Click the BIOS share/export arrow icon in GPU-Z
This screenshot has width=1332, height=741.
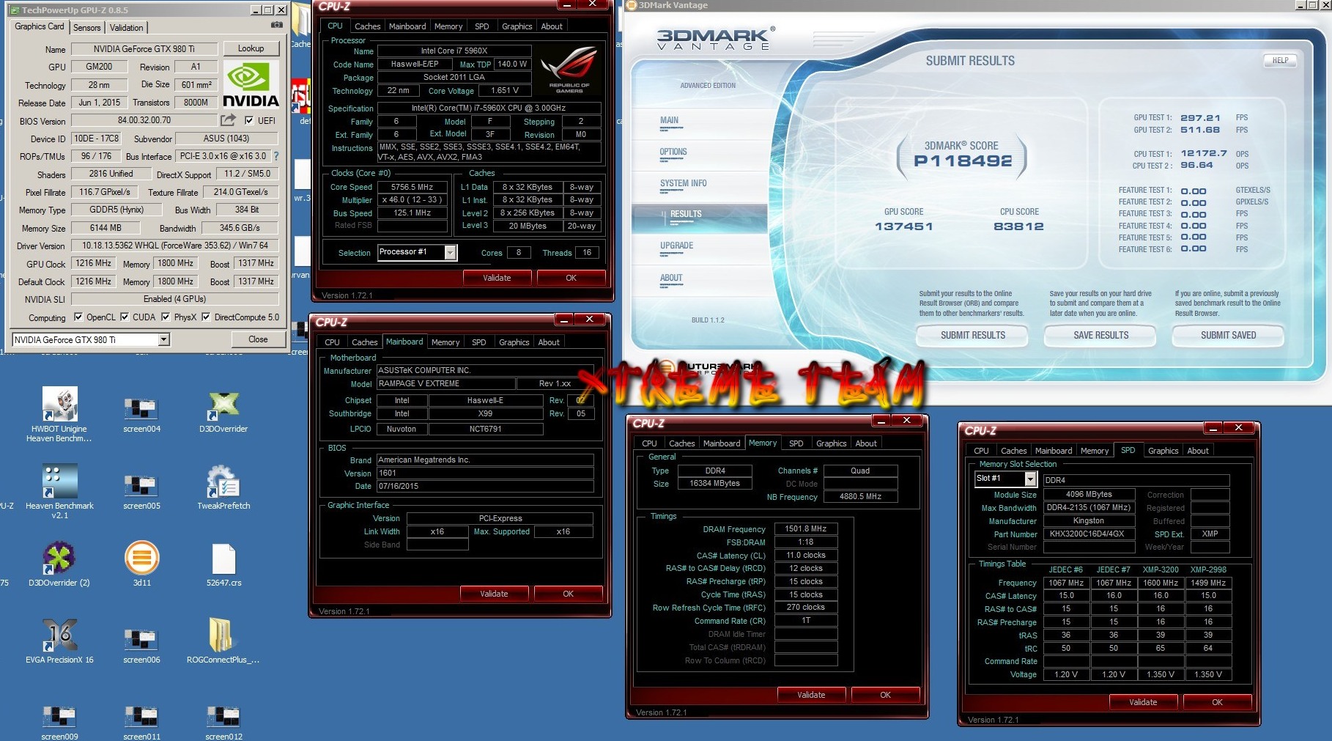pos(229,119)
